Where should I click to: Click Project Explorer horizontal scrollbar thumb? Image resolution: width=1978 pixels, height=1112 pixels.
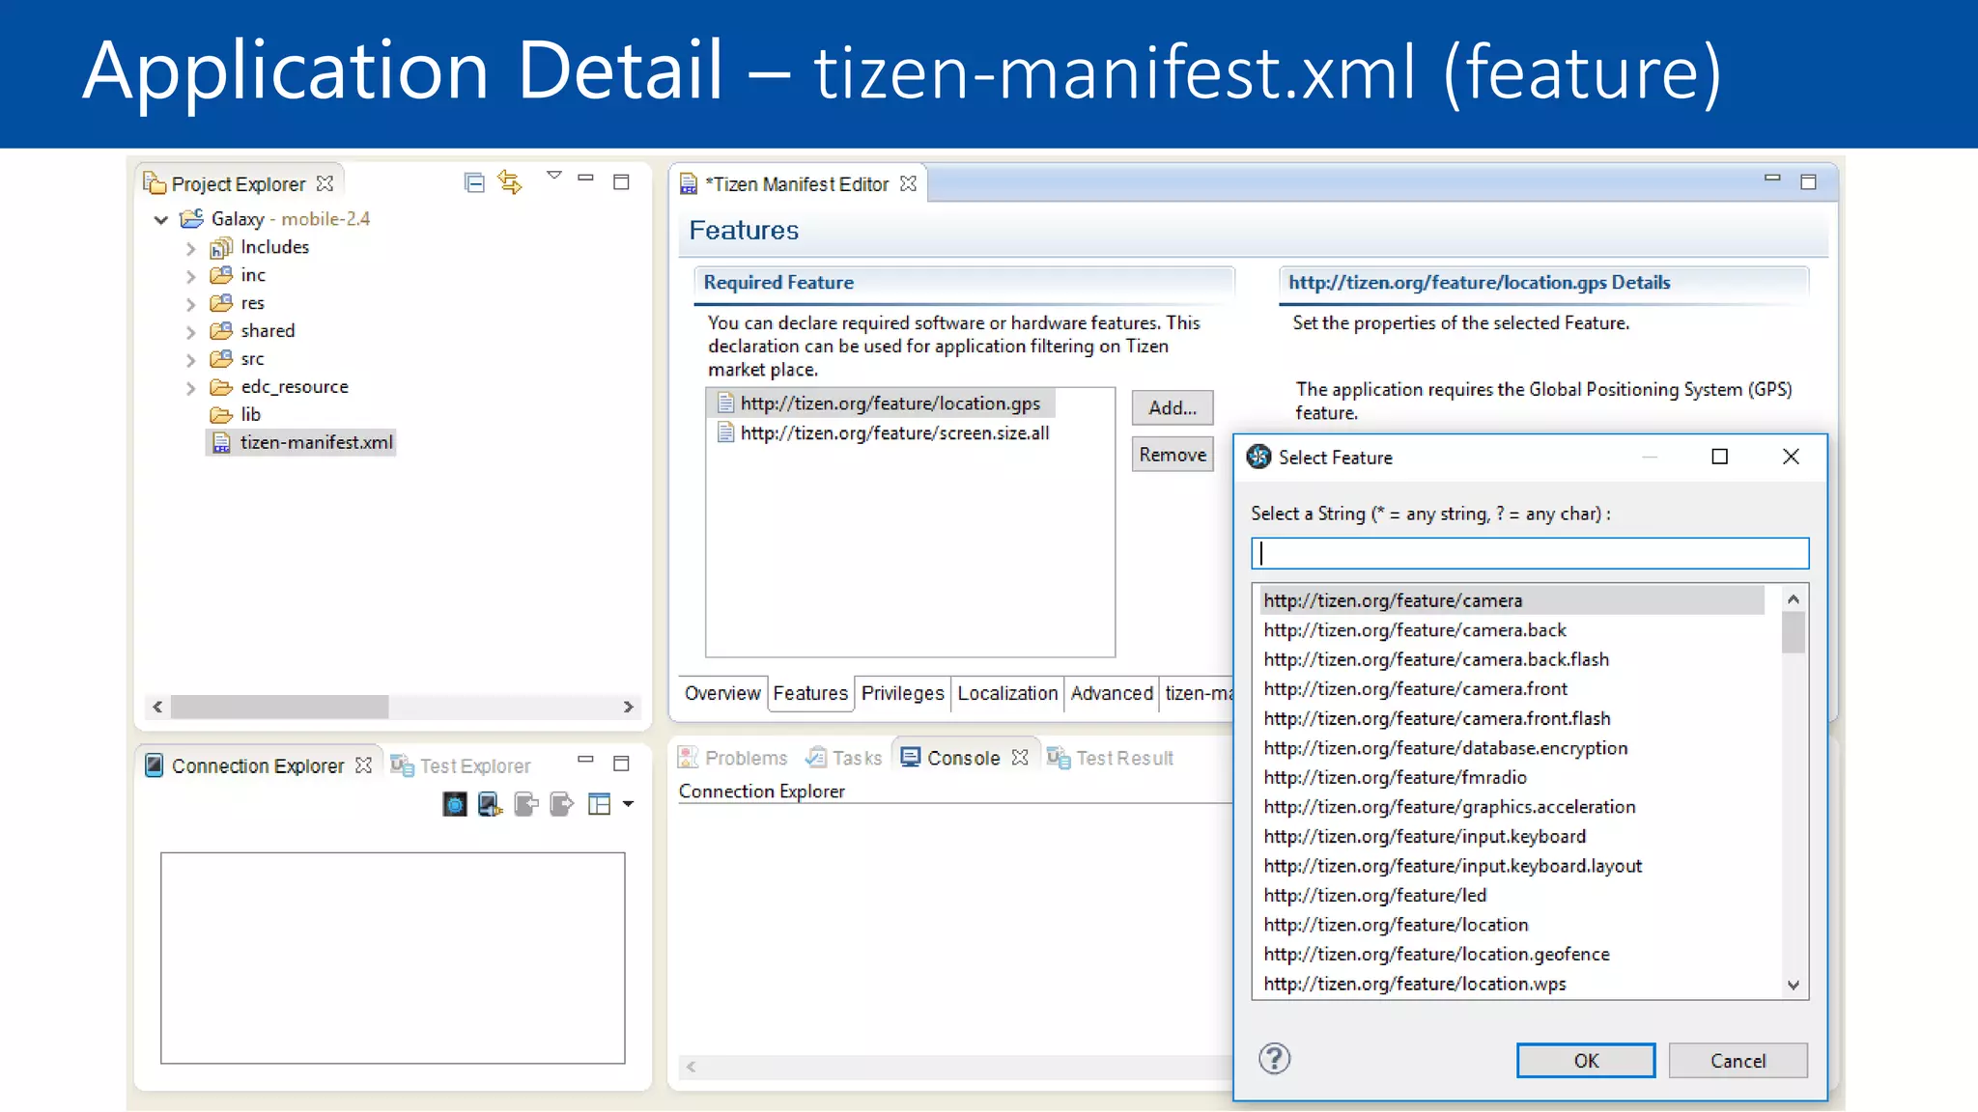[x=280, y=707]
